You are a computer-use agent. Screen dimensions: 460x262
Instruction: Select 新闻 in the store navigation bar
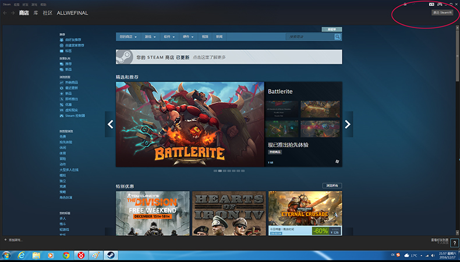[220, 37]
